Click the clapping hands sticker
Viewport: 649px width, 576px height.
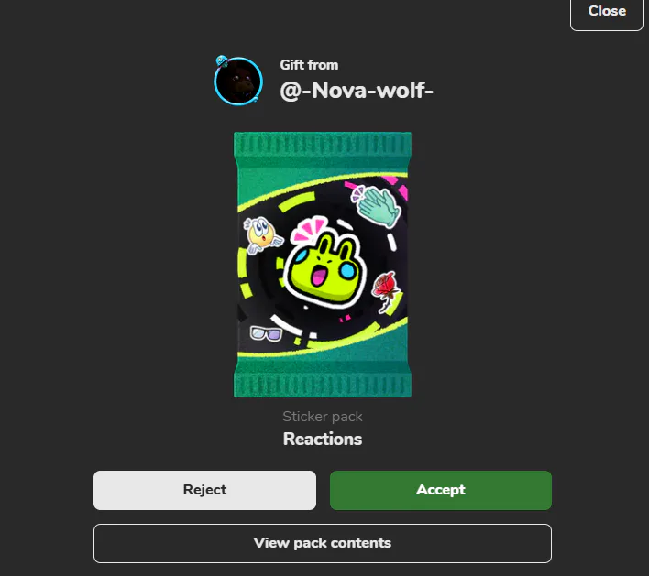pos(377,206)
